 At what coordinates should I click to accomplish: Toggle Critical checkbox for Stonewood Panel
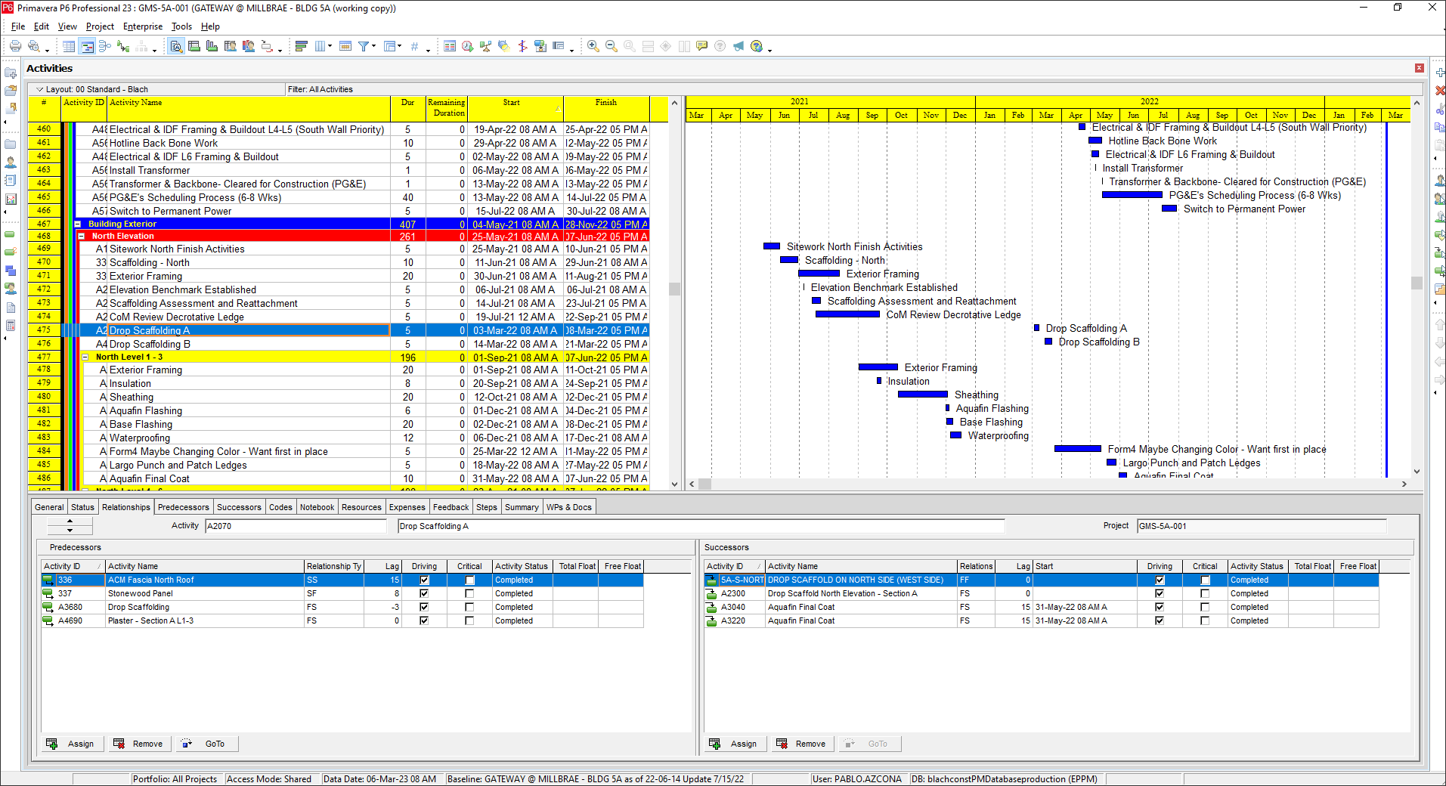[469, 593]
